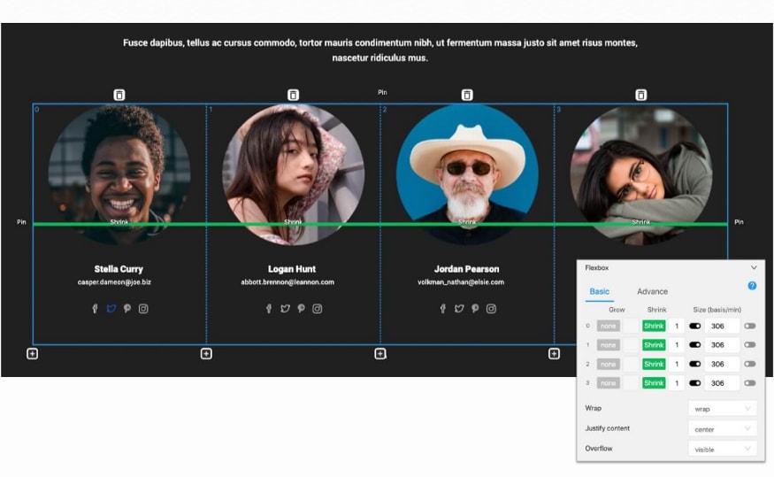Click the empty grow value field in row 1
Image resolution: width=774 pixels, height=477 pixels.
631,344
